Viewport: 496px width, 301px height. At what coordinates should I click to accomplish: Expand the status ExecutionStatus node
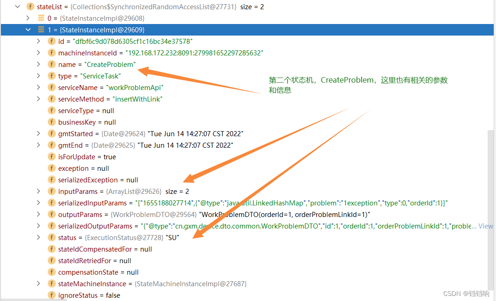click(x=38, y=237)
